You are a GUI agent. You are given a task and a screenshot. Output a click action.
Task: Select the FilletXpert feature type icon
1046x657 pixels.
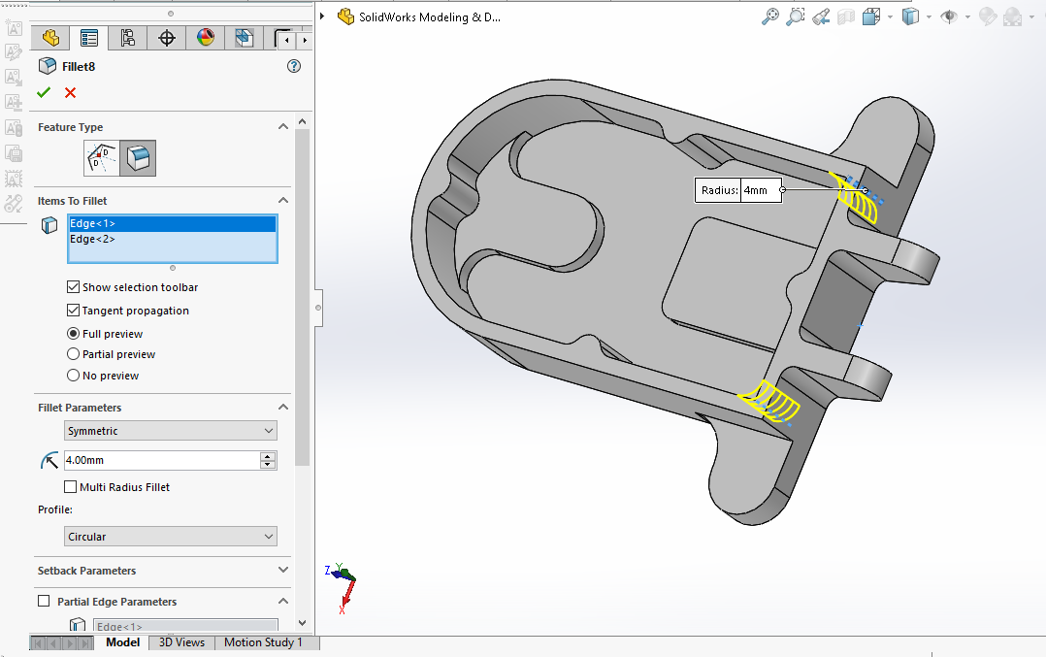pyautogui.click(x=102, y=157)
